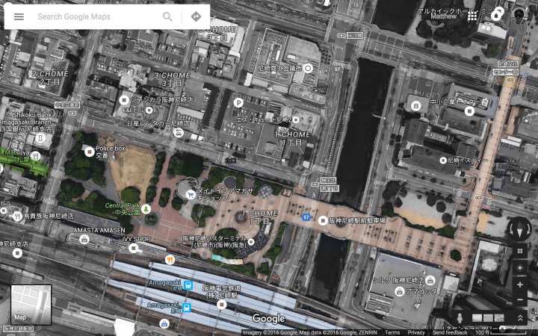Viewport: 538px width, 336px height.
Task: Click the iVY SHOP marker icon
Action: click(134, 248)
